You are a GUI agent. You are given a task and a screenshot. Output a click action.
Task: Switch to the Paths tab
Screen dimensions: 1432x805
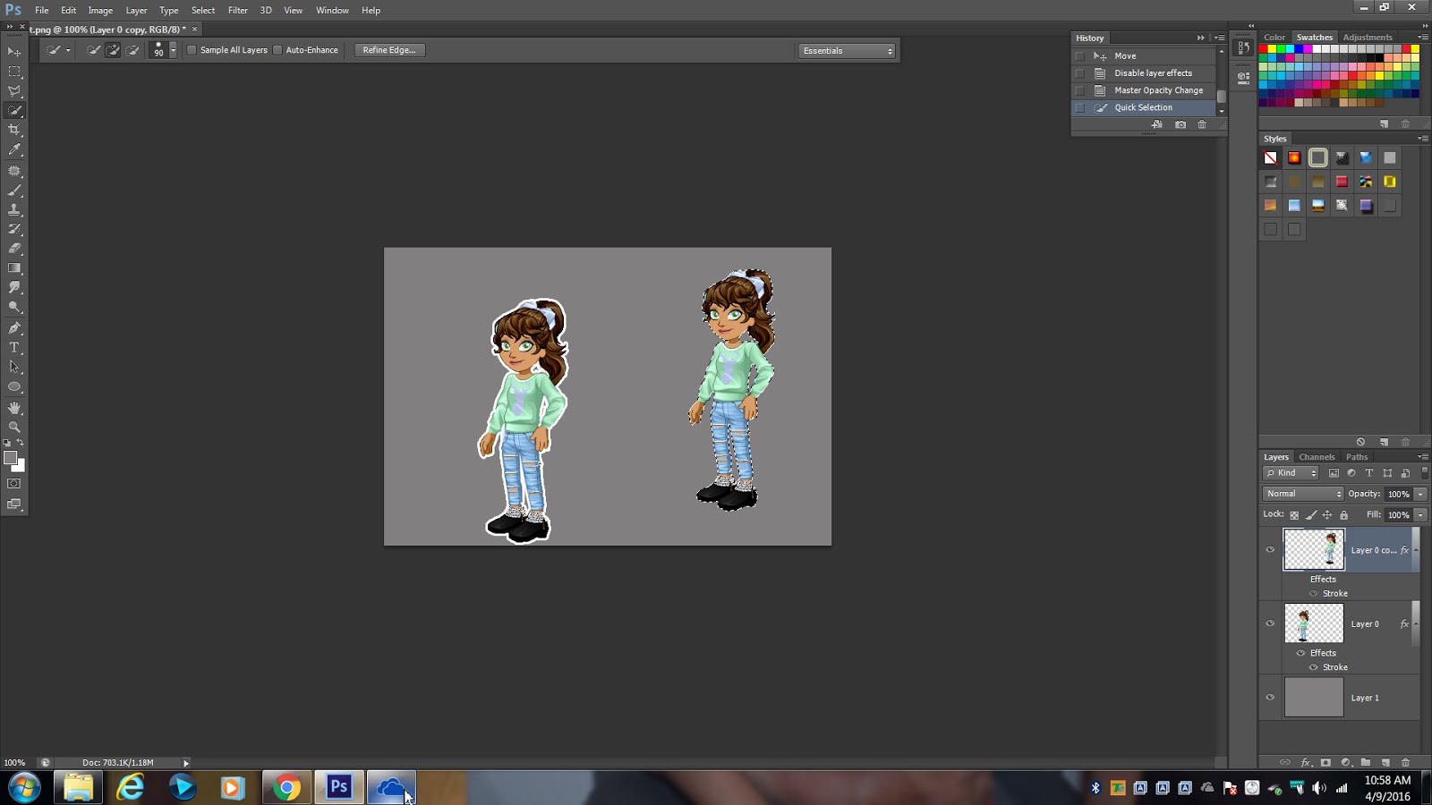(1357, 457)
